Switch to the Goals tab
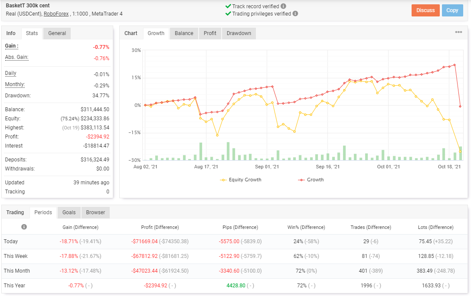This screenshot has height=296, width=471. 69,212
